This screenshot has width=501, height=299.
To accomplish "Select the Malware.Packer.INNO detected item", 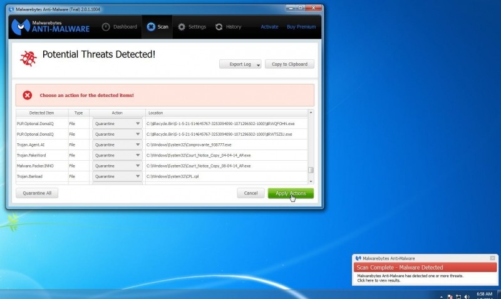I will (35, 166).
